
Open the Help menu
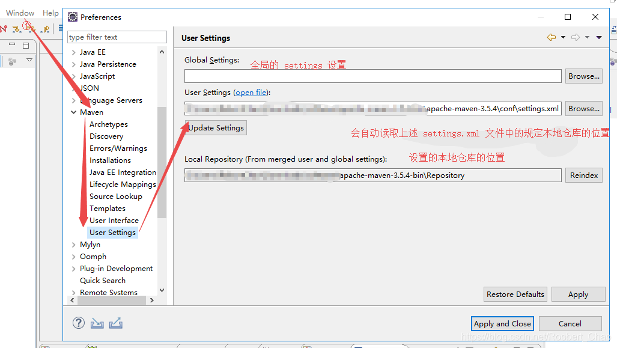(50, 13)
